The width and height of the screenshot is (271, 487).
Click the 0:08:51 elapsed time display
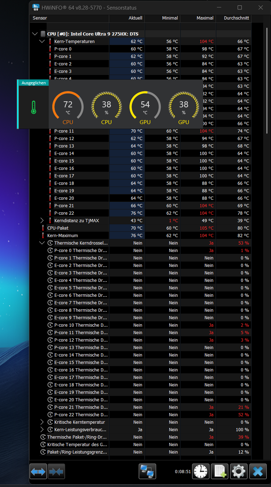183,472
